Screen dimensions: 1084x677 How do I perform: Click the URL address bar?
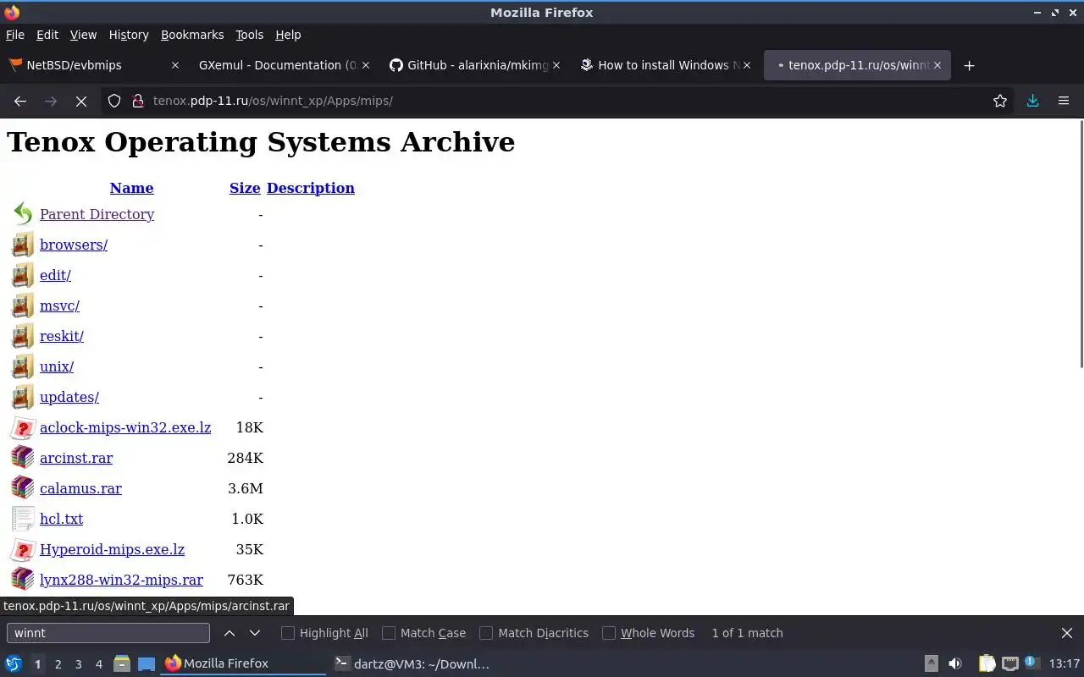(x=559, y=101)
